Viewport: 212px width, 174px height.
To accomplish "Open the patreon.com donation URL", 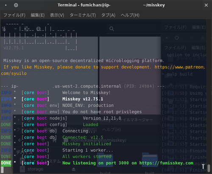I will pos(179,67).
